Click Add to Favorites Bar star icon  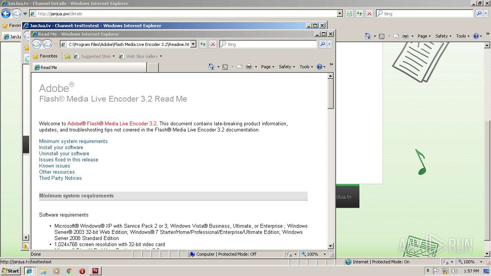click(x=68, y=56)
